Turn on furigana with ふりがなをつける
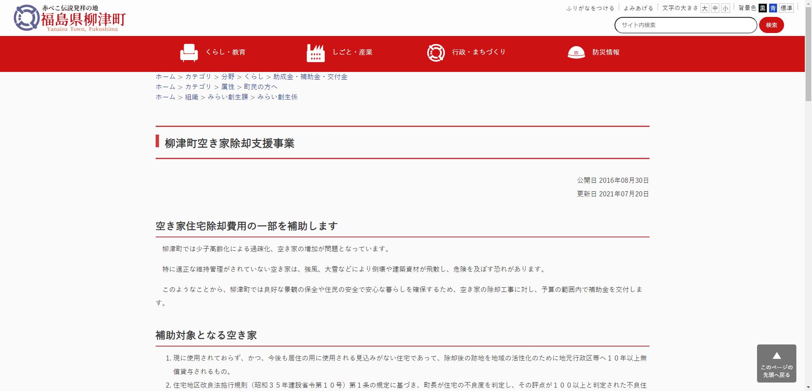Image resolution: width=812 pixels, height=391 pixels. (x=590, y=8)
